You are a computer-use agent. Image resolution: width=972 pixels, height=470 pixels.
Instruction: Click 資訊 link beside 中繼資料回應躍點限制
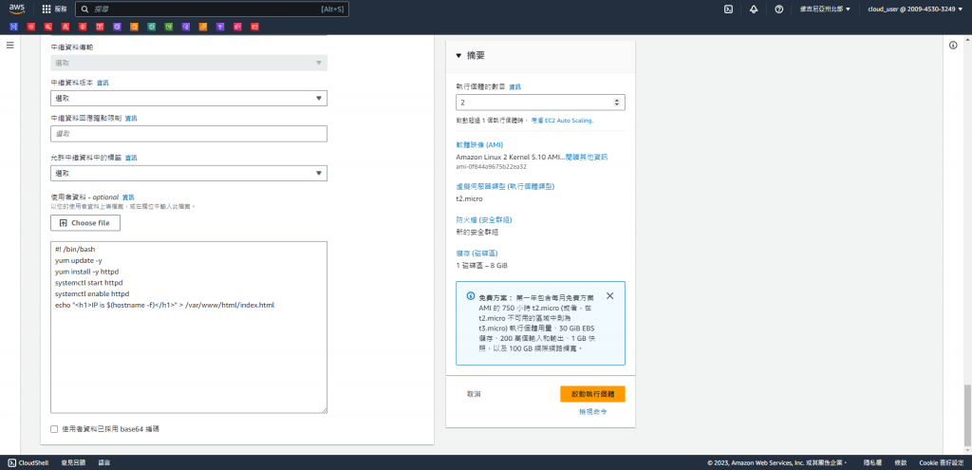pos(131,118)
